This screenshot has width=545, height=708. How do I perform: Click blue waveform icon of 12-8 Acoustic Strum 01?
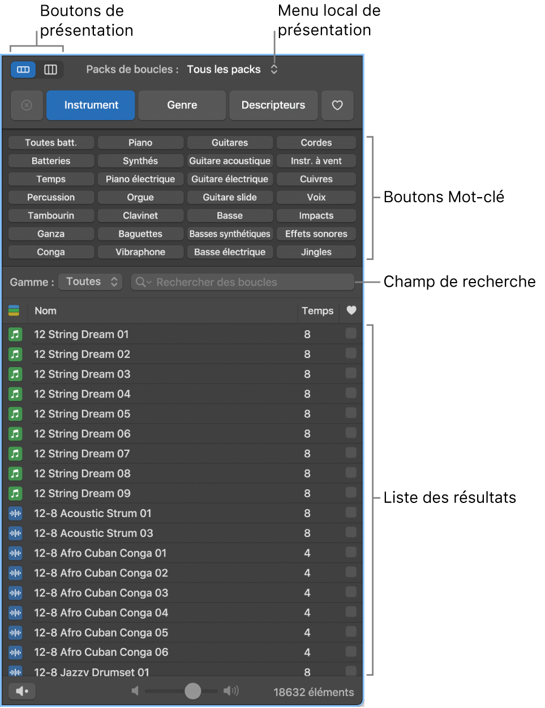pyautogui.click(x=15, y=513)
